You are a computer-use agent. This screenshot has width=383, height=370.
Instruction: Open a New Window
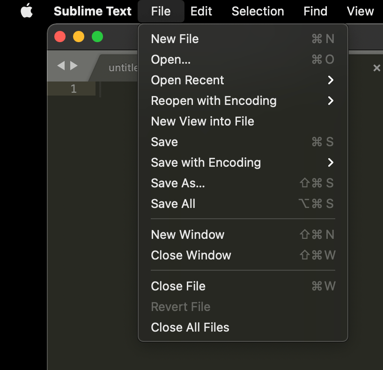187,235
